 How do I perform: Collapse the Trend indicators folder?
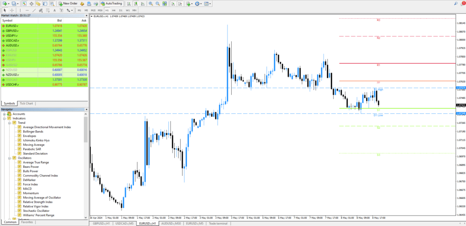(9, 123)
